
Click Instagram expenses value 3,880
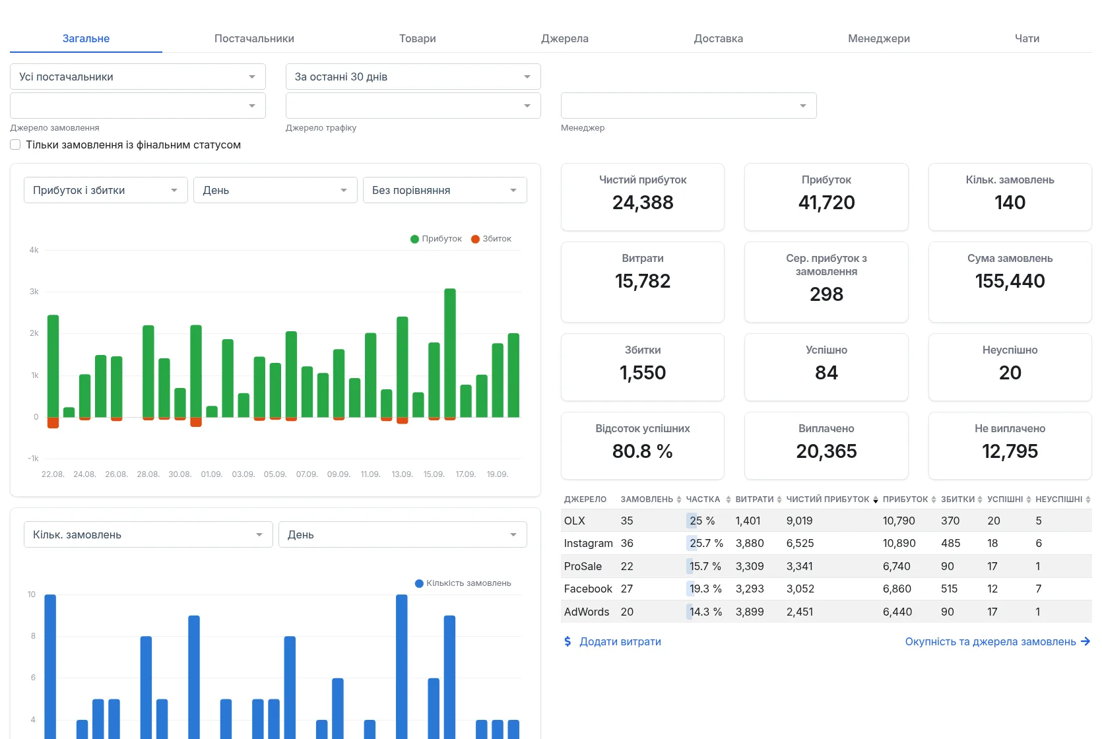[750, 543]
